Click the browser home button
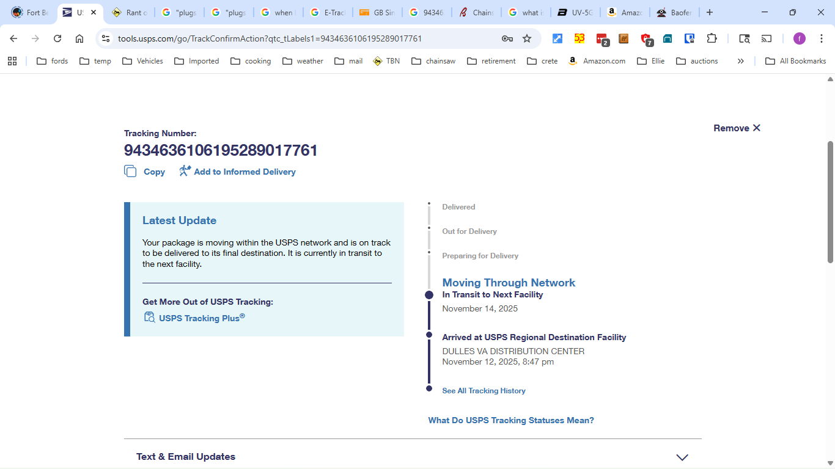835x469 pixels. [x=79, y=38]
